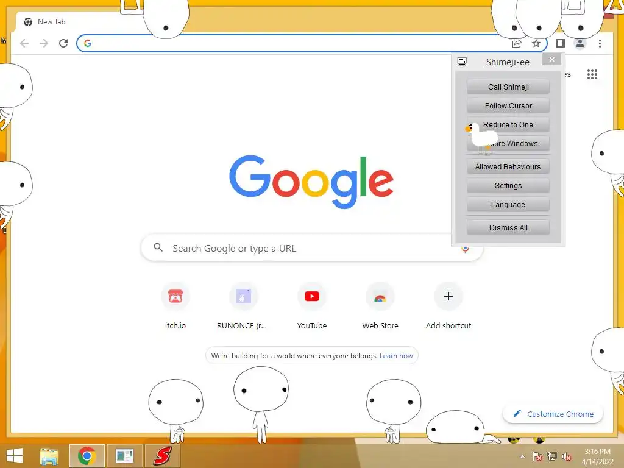Click Dismiss All in Shimeji-ee

(508, 228)
